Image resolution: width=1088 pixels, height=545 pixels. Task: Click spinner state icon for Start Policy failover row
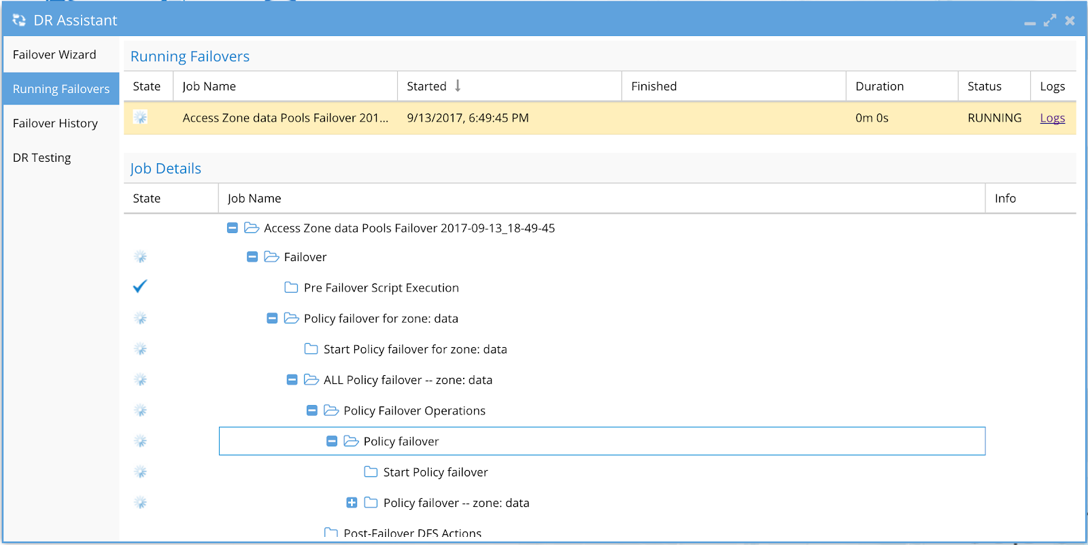[140, 472]
